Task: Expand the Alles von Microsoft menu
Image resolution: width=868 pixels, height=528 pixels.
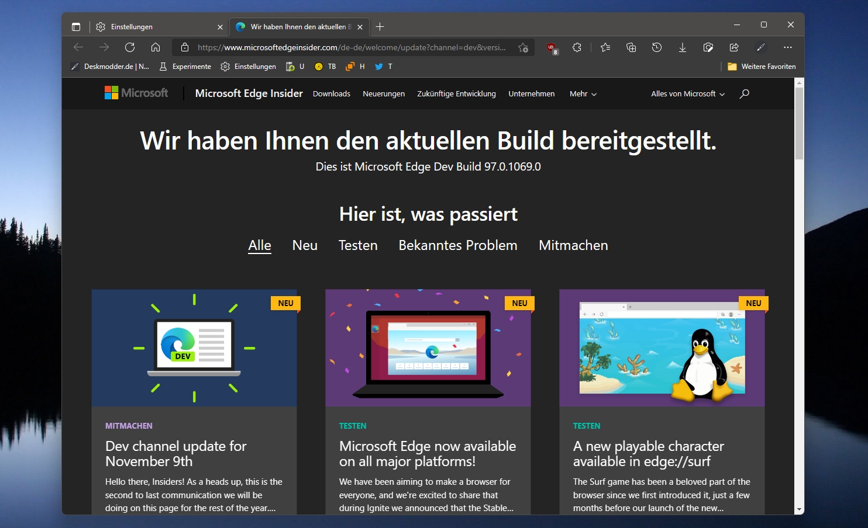Action: (x=688, y=94)
